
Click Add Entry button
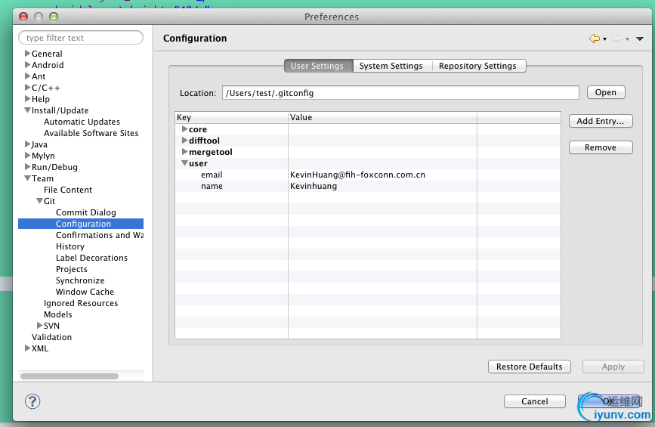pyautogui.click(x=601, y=121)
